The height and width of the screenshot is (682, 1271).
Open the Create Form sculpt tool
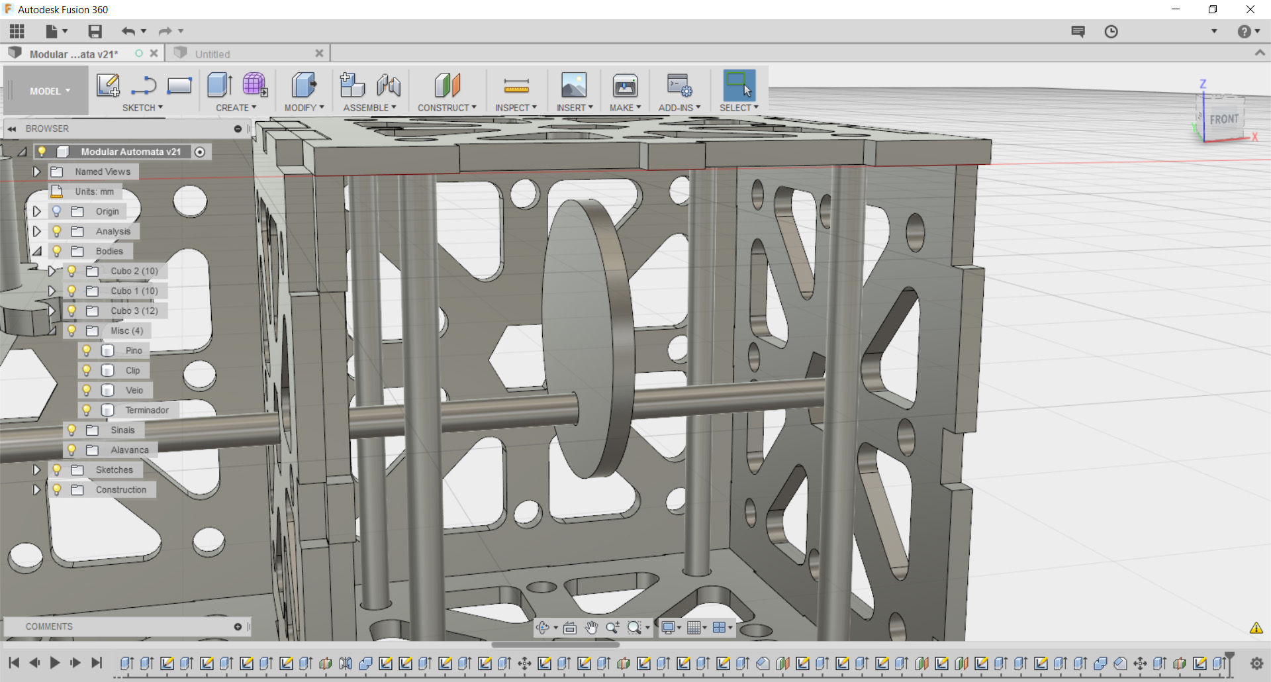click(255, 85)
